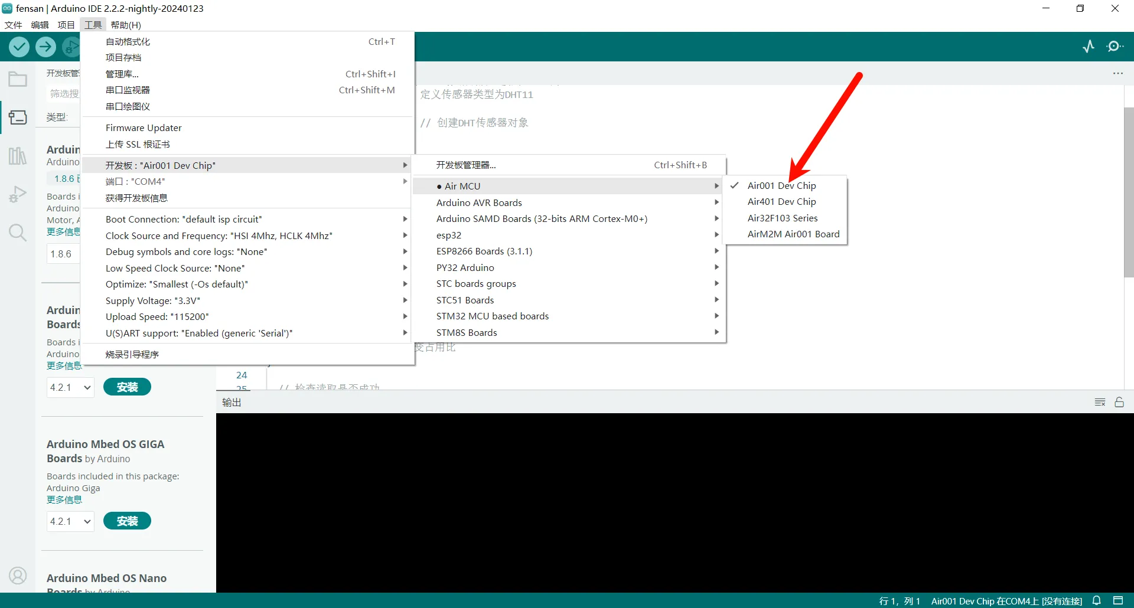
Task: Click the Upload arrow toolbar button
Action: [x=45, y=47]
